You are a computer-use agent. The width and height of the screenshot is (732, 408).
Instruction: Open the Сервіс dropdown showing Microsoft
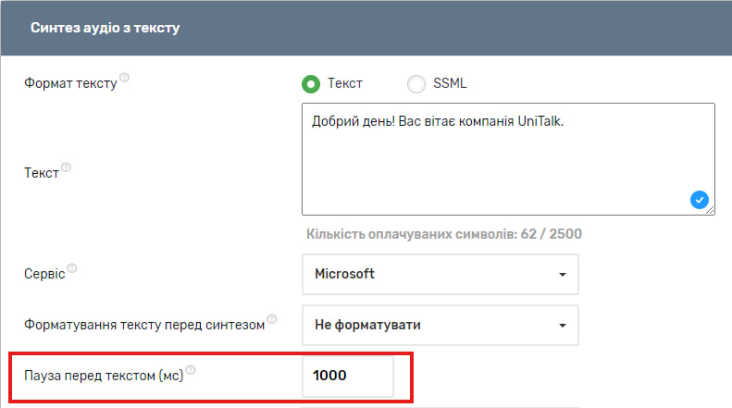(x=440, y=274)
